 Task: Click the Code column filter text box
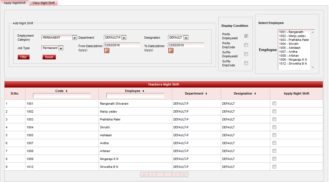point(62,96)
